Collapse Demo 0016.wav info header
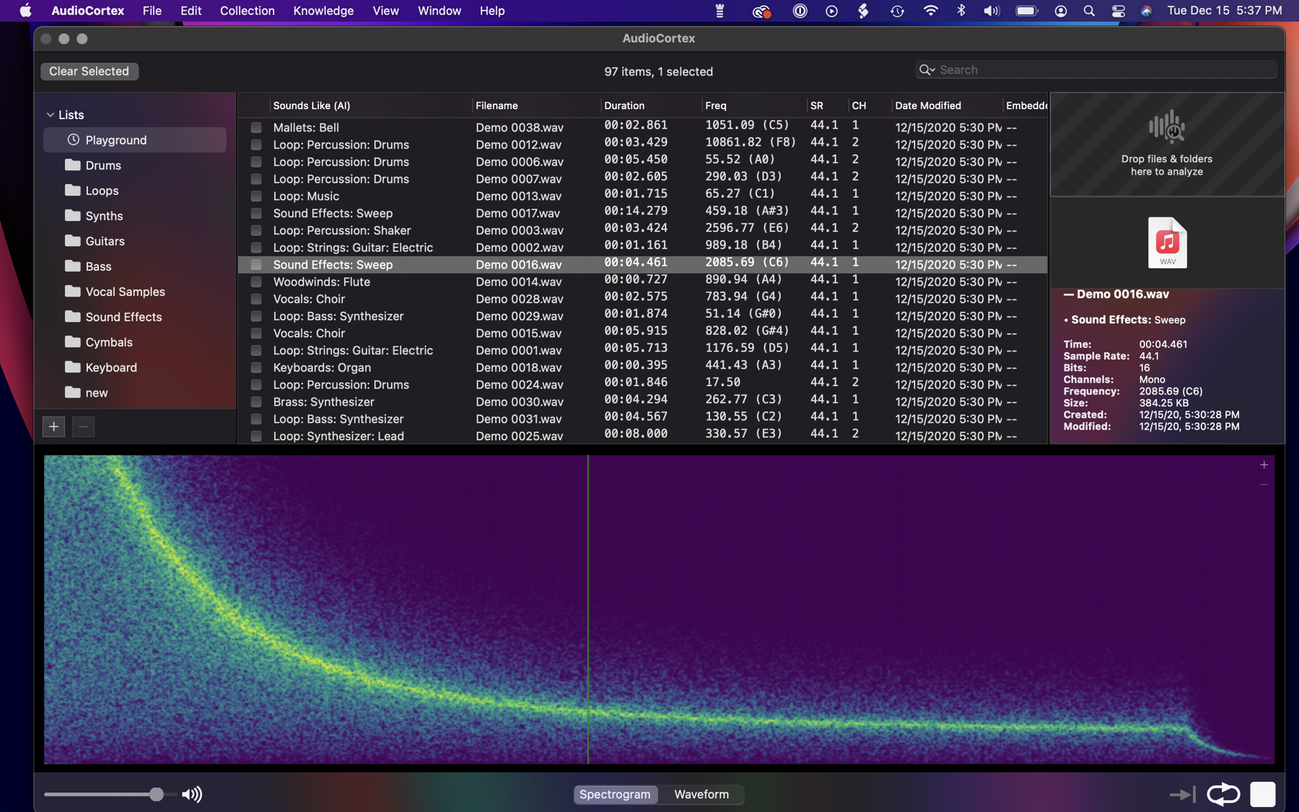The height and width of the screenshot is (812, 1299). point(1069,294)
